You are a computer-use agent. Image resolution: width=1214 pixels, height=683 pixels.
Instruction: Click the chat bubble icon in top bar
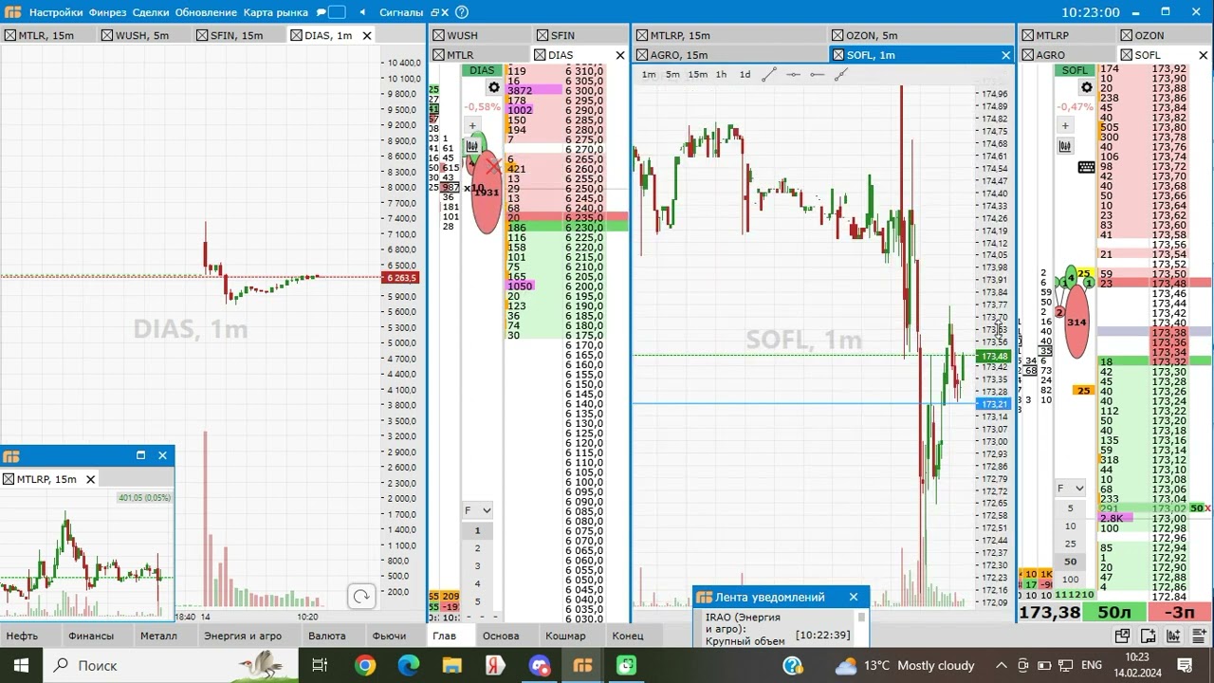coord(322,12)
